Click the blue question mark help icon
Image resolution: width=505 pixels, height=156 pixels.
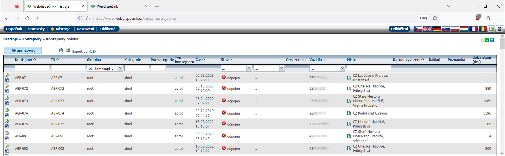492,40
